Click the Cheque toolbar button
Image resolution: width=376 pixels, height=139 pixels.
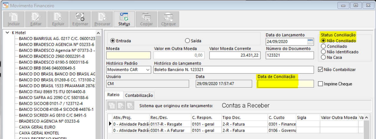point(168,19)
